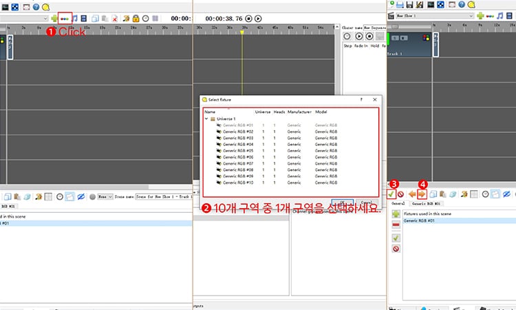Click the yellow playhead marker on timeline

click(242, 32)
